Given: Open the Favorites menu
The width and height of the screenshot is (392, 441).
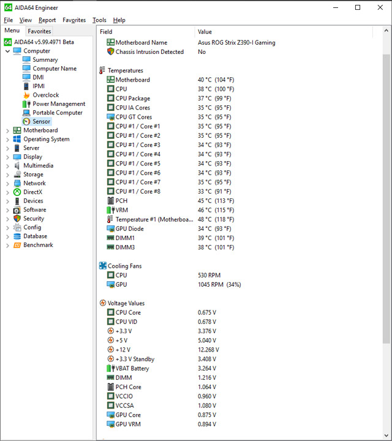Looking at the screenshot, I should tap(74, 20).
